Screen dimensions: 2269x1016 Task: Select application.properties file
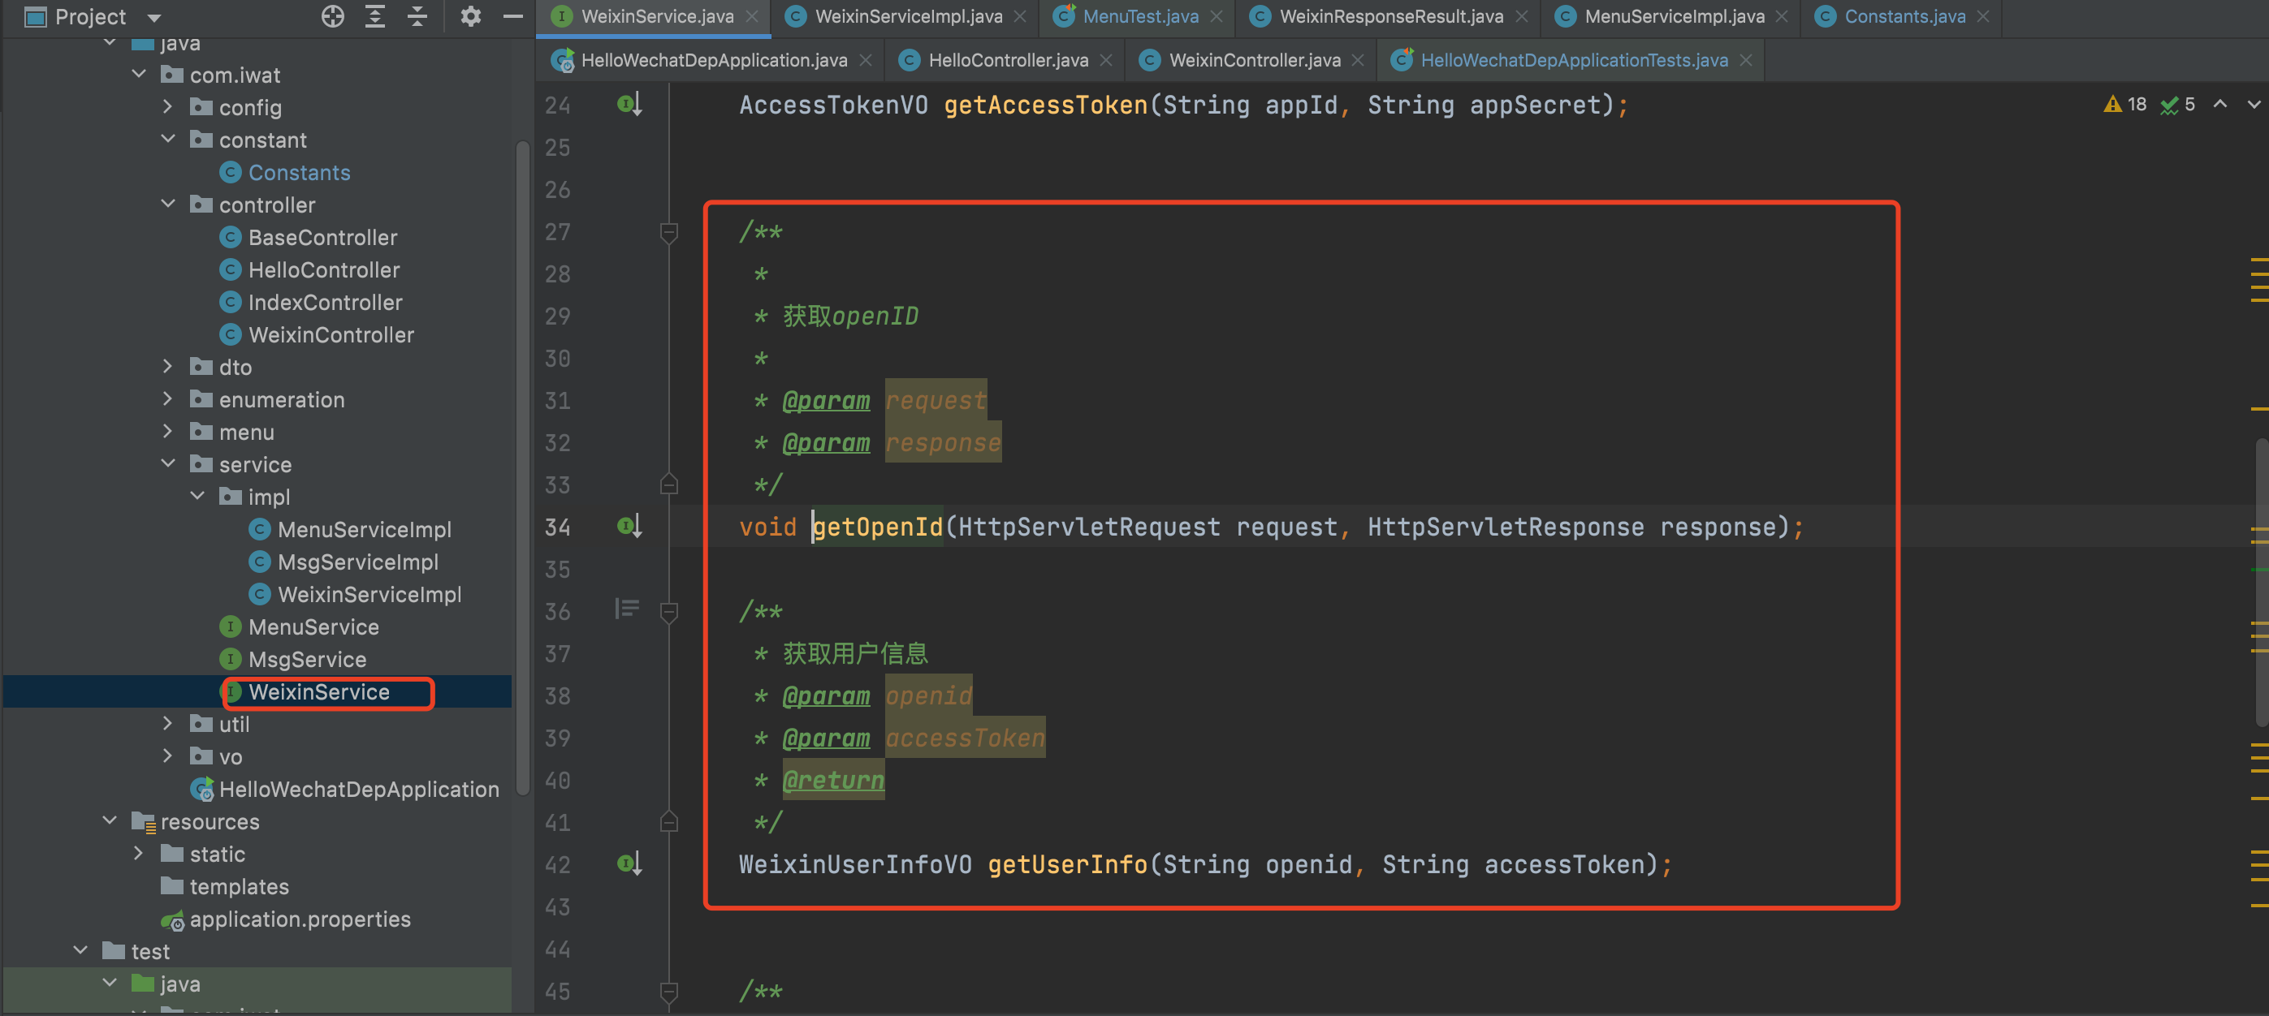click(x=285, y=919)
